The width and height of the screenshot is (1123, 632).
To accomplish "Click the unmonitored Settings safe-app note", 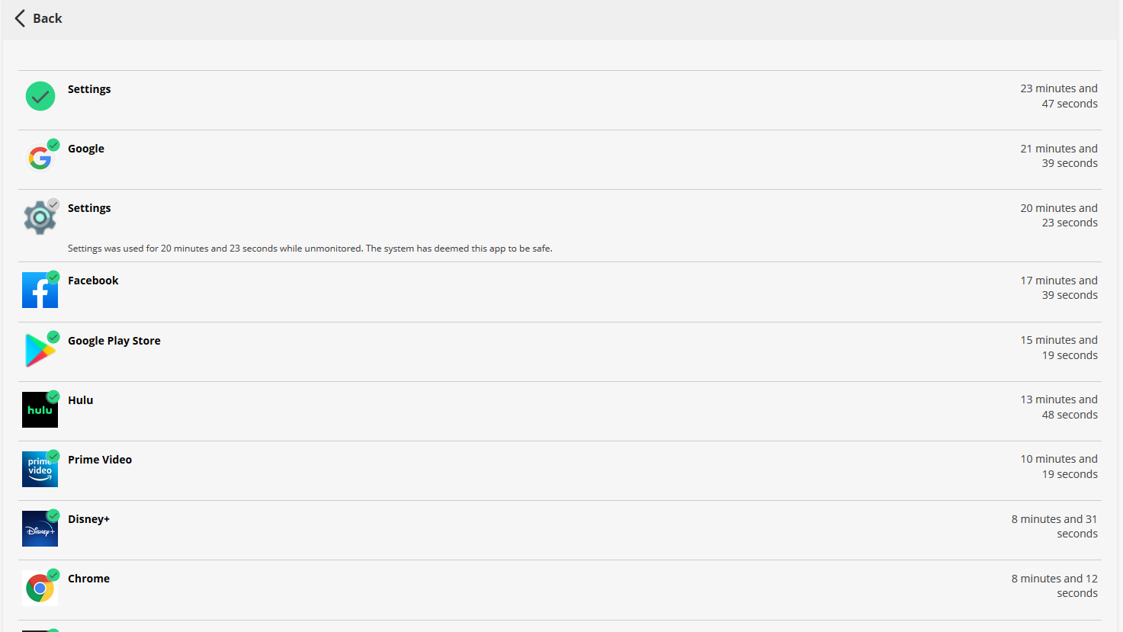I will 310,249.
